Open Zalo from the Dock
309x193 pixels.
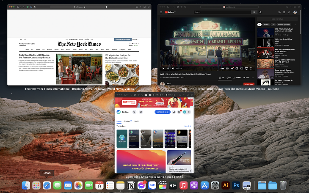152,185
